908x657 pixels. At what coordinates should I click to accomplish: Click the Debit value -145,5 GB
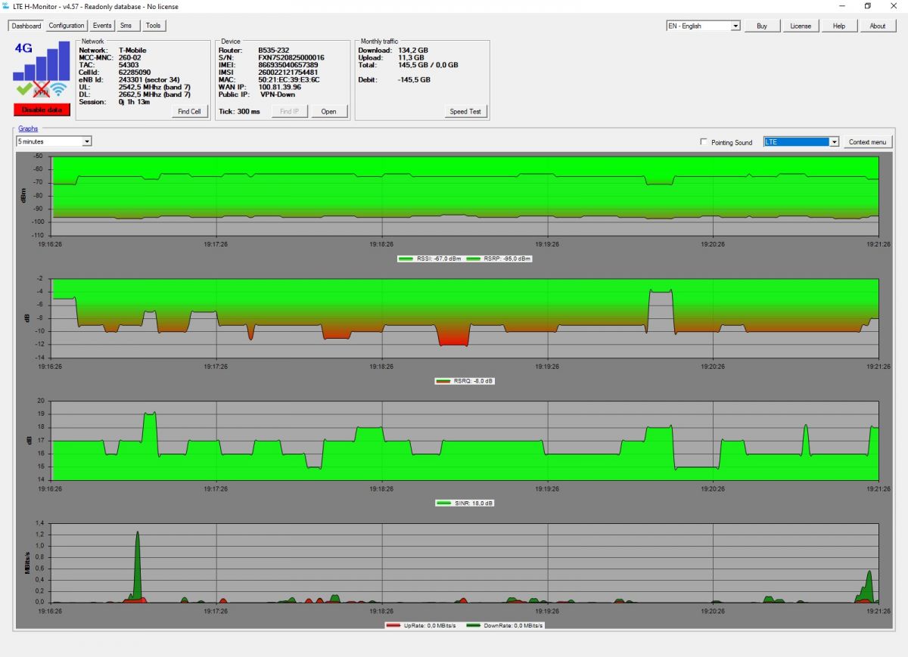pyautogui.click(x=414, y=79)
